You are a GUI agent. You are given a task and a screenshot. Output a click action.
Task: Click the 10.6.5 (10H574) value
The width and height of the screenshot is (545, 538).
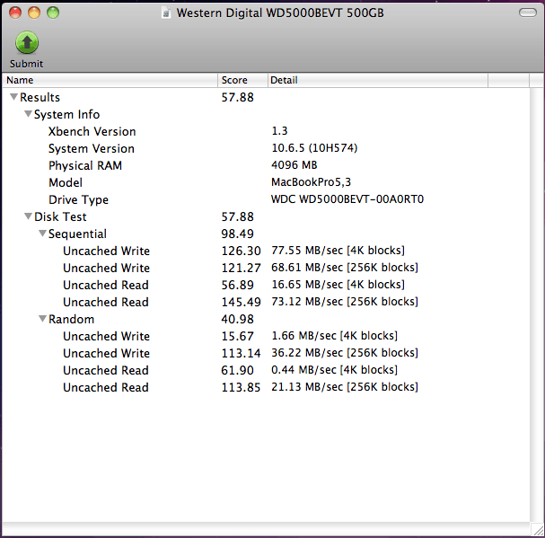[314, 148]
